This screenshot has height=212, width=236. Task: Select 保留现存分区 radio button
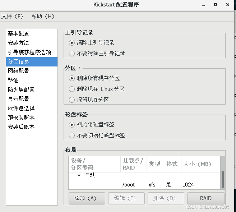point(72,100)
